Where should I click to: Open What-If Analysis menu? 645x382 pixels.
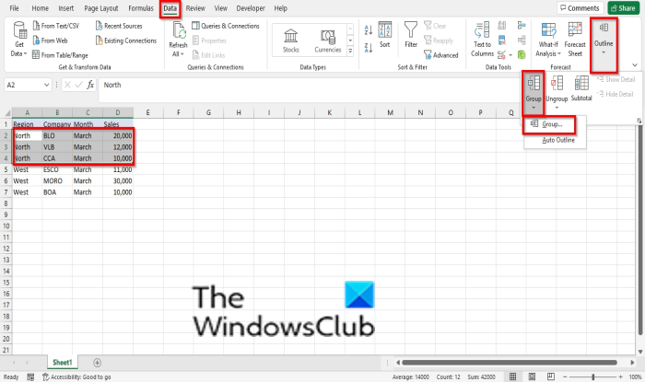[x=548, y=40]
